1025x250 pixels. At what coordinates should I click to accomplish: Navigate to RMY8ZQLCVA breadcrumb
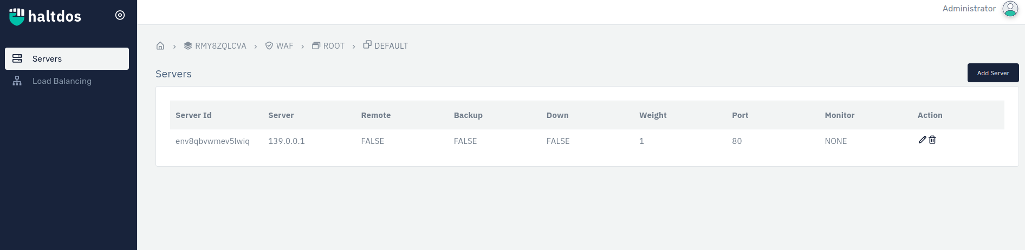tap(215, 46)
